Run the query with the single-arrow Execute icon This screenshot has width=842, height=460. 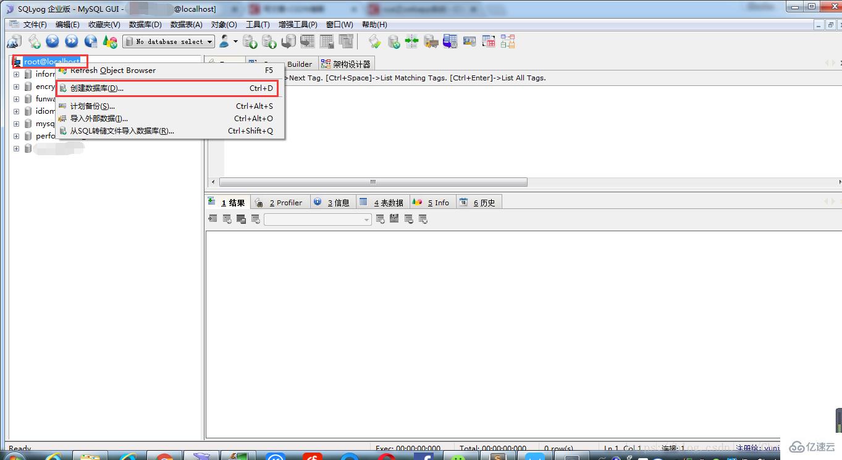(53, 41)
